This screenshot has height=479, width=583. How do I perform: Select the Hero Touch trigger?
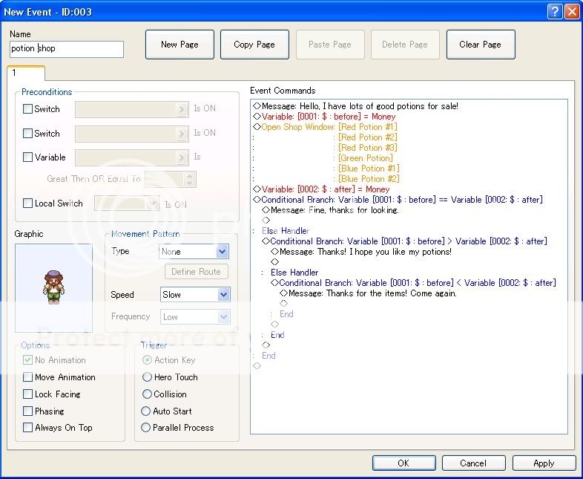tap(147, 377)
